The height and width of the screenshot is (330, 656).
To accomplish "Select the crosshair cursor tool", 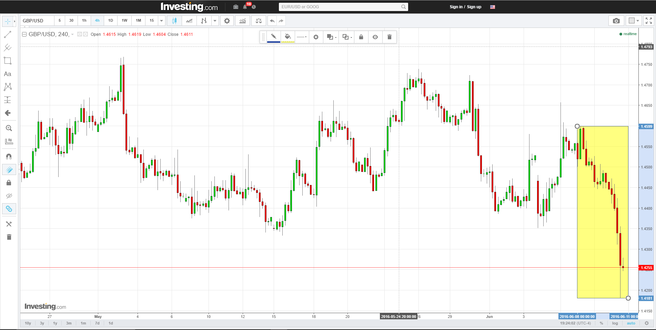I will 8,21.
